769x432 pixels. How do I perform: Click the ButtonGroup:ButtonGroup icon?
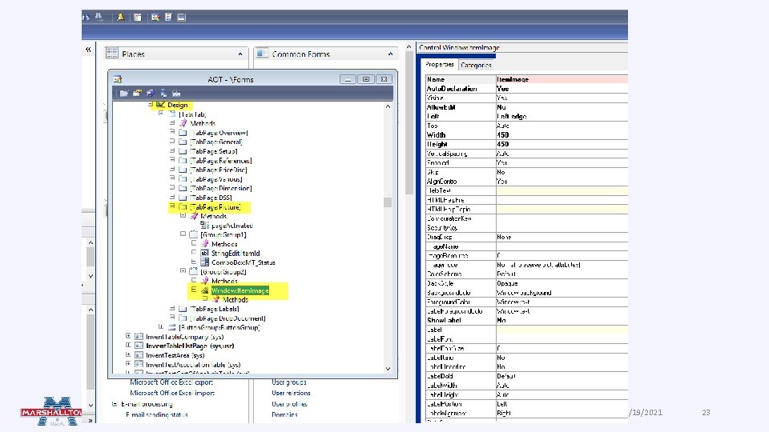click(x=171, y=327)
